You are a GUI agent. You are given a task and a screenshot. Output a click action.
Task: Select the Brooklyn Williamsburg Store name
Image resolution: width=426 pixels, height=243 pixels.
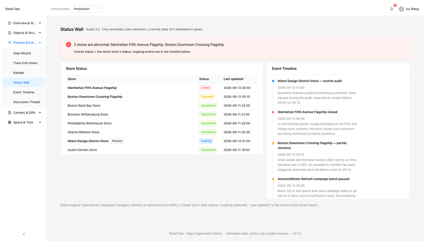(x=88, y=114)
